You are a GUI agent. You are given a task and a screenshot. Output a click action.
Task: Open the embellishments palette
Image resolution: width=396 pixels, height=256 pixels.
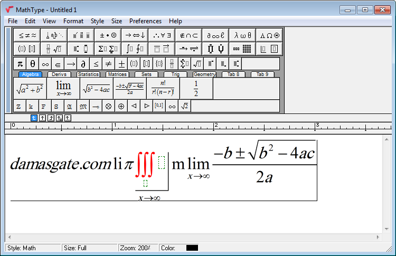coord(81,35)
